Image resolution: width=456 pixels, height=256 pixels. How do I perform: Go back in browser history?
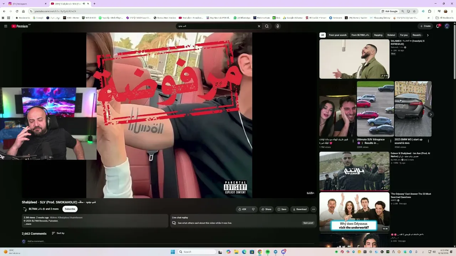(x=4, y=11)
